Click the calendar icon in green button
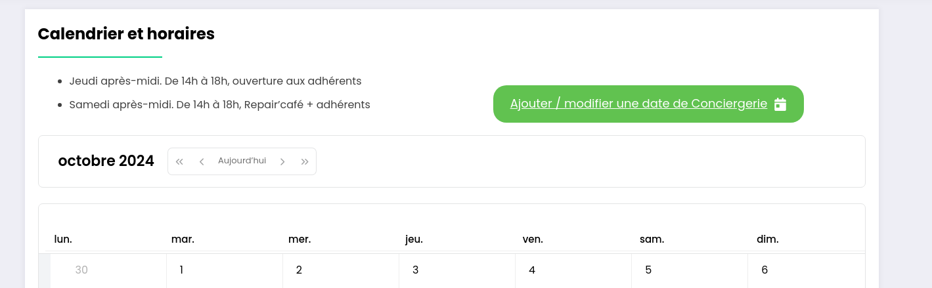The width and height of the screenshot is (932, 288). coord(780,104)
